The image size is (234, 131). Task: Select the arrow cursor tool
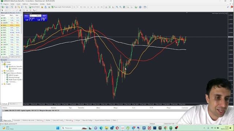tap(2, 10)
